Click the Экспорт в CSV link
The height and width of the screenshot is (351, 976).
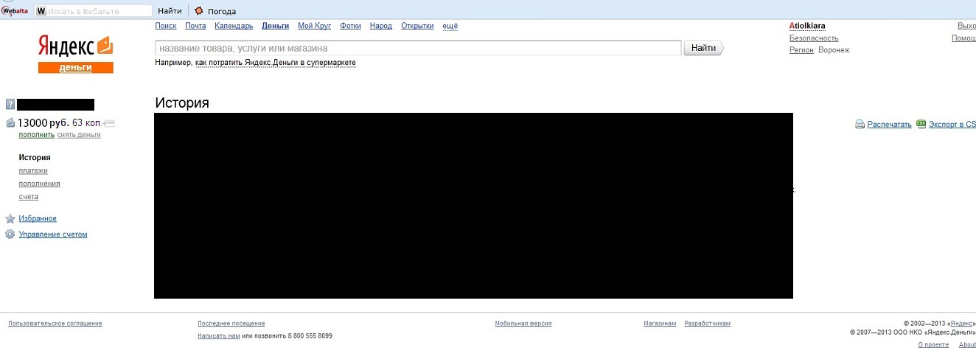(x=952, y=125)
